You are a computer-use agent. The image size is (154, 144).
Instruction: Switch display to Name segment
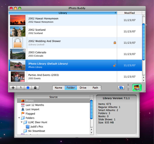click(58, 88)
